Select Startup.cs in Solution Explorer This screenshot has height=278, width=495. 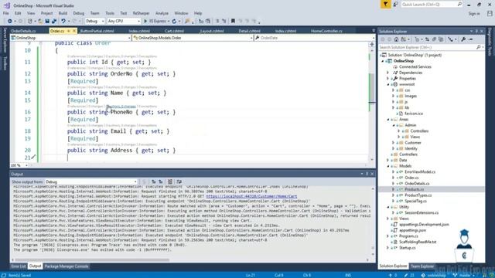click(x=408, y=248)
